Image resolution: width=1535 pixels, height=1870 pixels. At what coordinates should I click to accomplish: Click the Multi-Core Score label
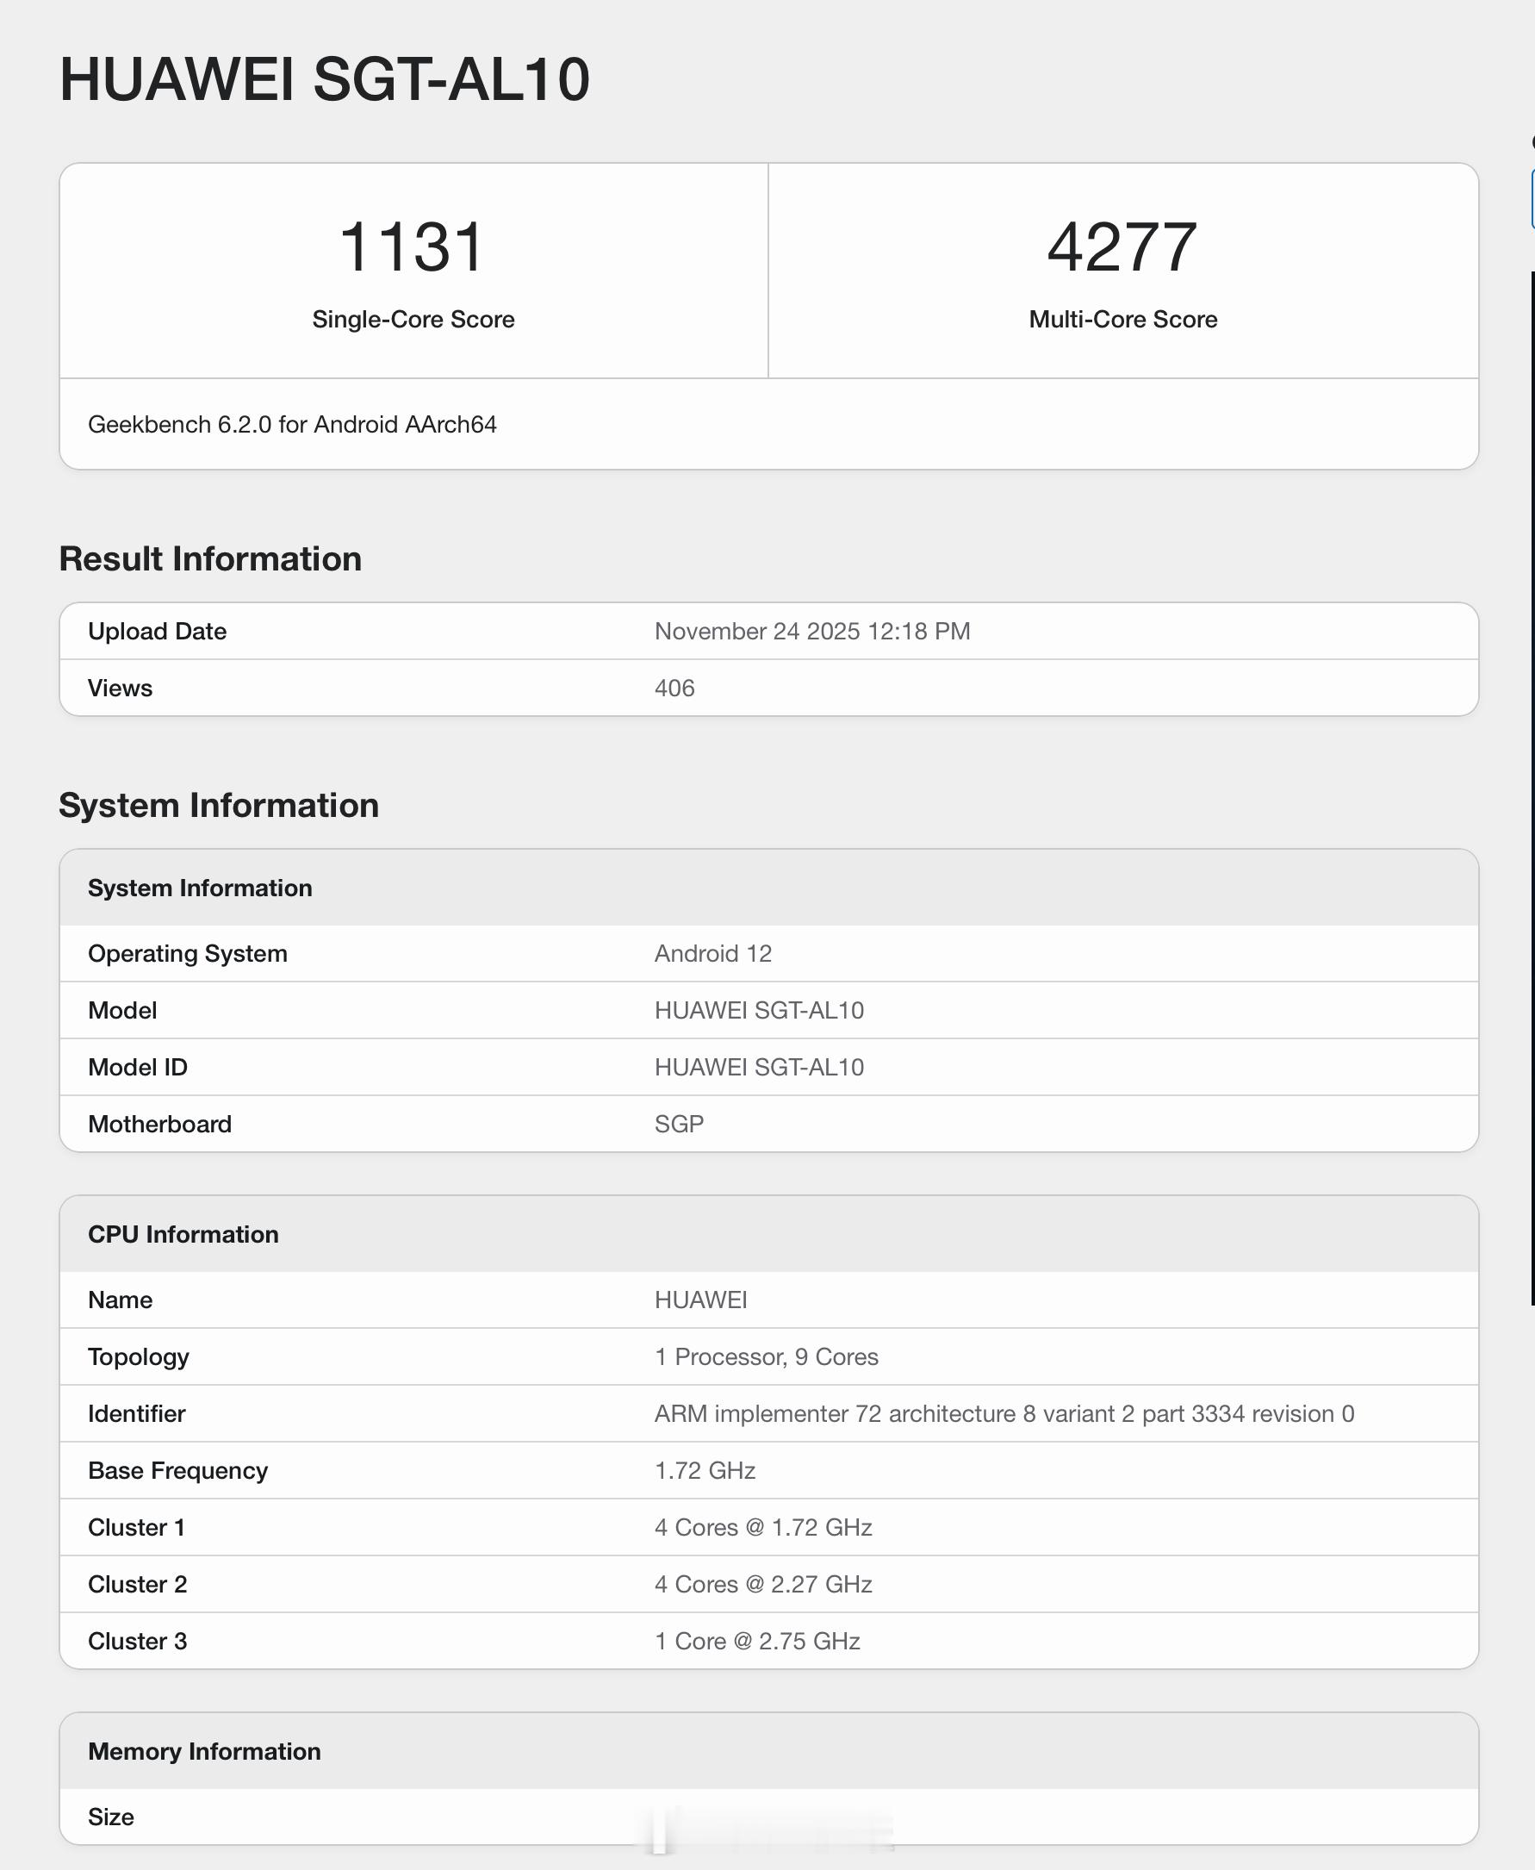(1123, 320)
